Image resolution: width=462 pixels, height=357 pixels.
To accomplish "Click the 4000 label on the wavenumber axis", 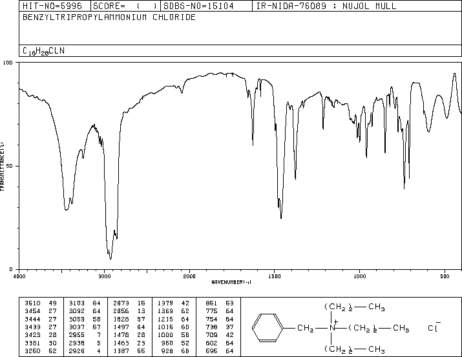I will 19,276.
